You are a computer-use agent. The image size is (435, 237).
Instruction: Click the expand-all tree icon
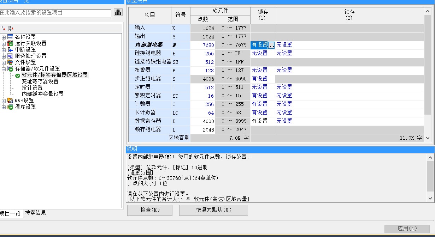coord(3,28)
